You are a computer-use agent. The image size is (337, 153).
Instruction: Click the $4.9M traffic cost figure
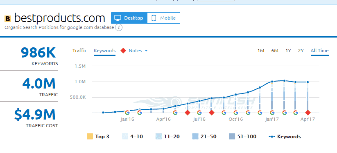coord(35,114)
